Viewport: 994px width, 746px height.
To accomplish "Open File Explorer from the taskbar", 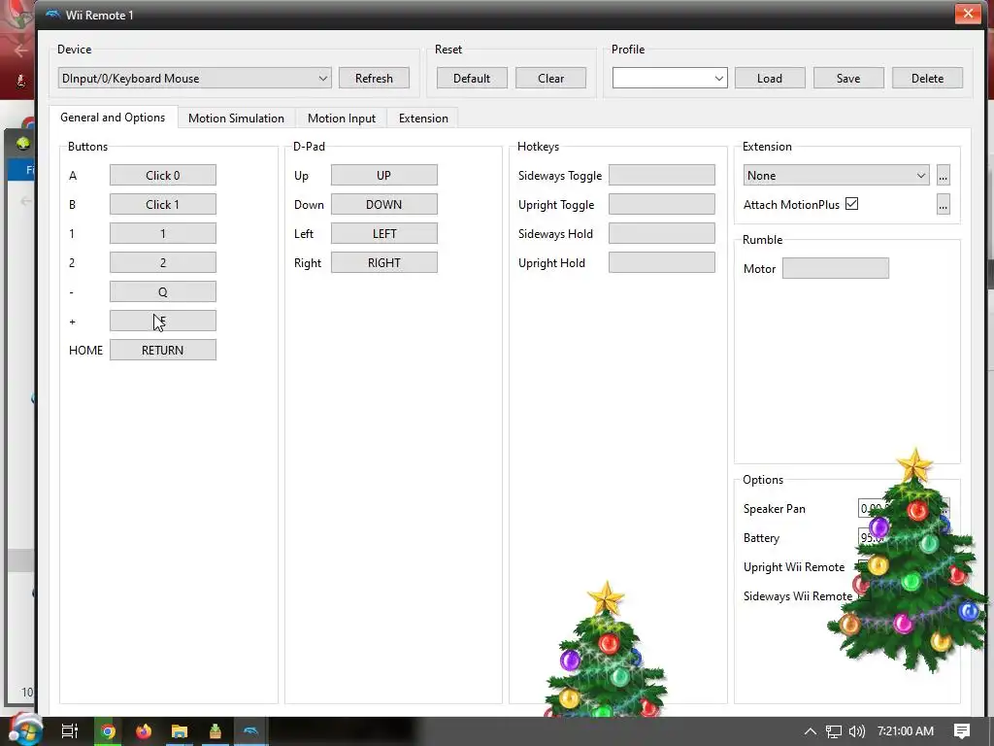I will click(180, 731).
